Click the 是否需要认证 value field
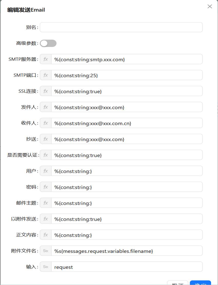The image size is (218, 285). [x=127, y=155]
